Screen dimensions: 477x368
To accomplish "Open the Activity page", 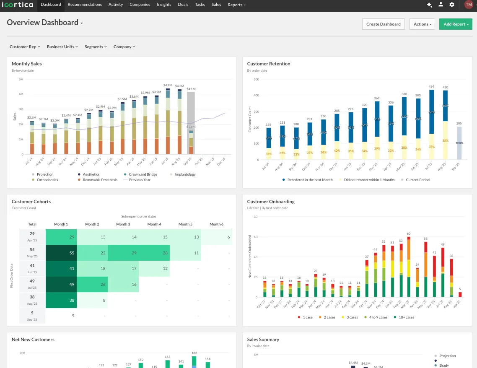I will [116, 5].
